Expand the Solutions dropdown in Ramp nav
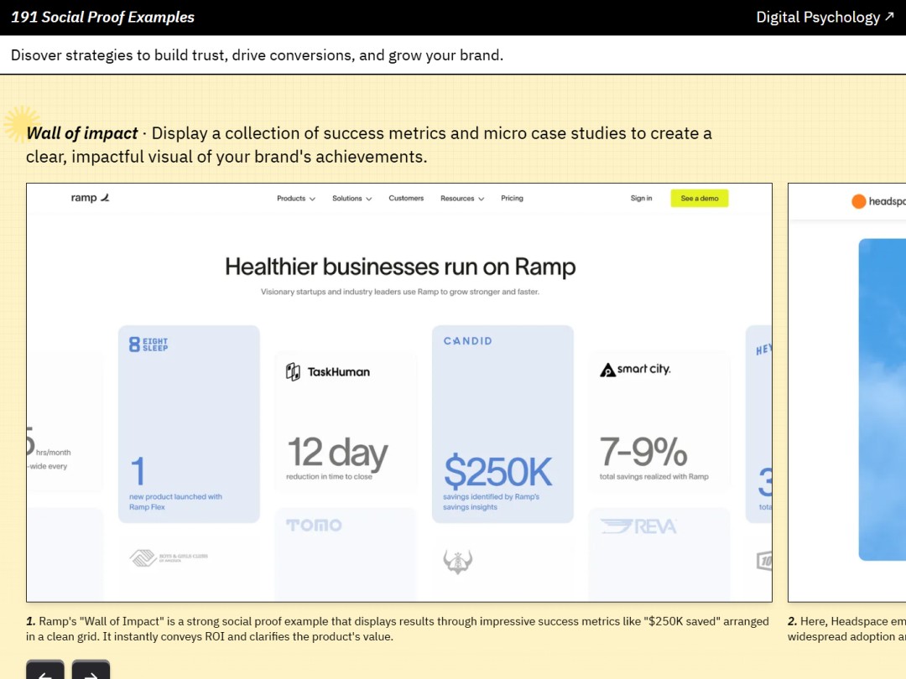This screenshot has width=906, height=679. [351, 198]
